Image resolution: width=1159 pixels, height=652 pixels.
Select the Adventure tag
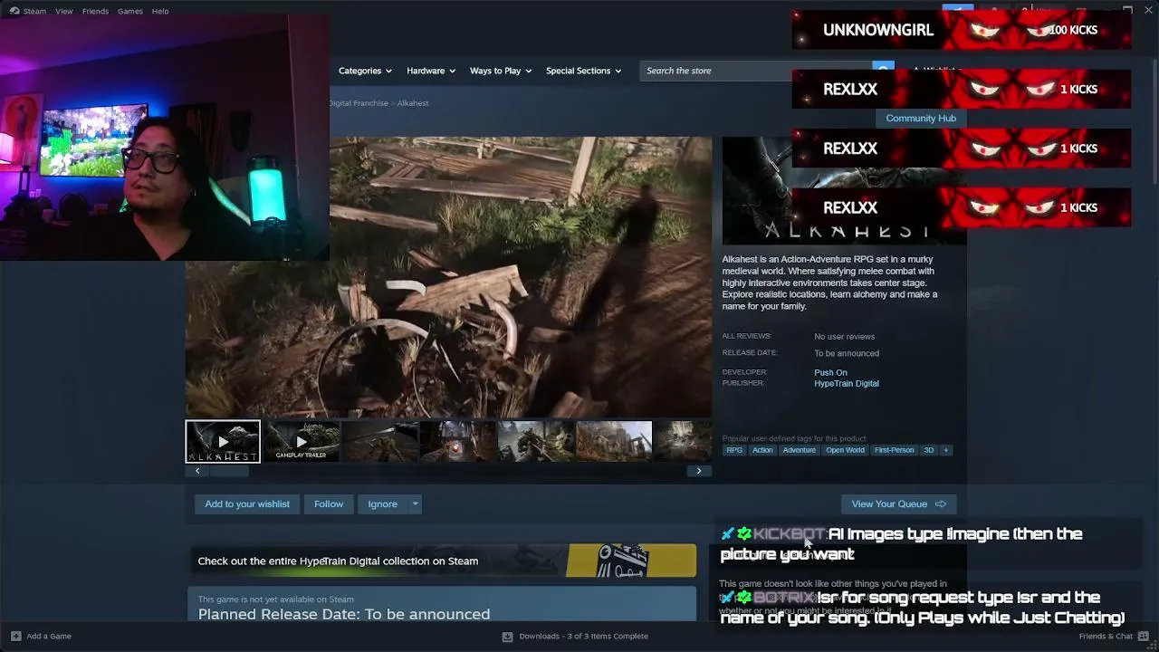point(800,450)
